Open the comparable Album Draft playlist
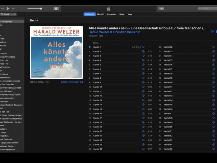 tap(10, 94)
